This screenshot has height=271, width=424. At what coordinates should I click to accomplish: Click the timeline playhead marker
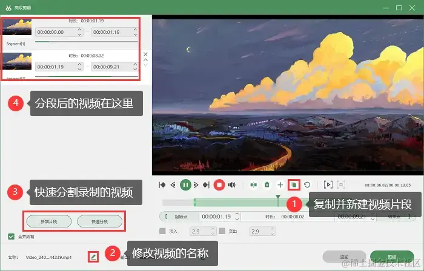(x=278, y=197)
